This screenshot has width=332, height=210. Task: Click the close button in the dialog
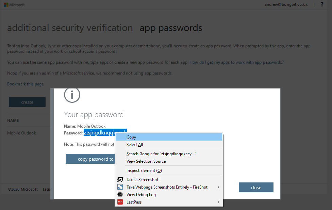pyautogui.click(x=256, y=188)
